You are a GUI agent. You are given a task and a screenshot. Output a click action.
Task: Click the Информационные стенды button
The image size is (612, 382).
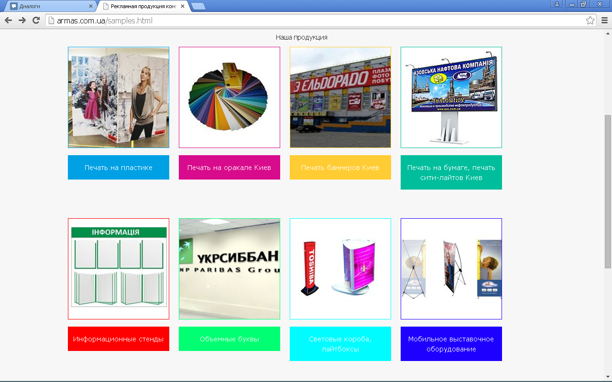119,339
